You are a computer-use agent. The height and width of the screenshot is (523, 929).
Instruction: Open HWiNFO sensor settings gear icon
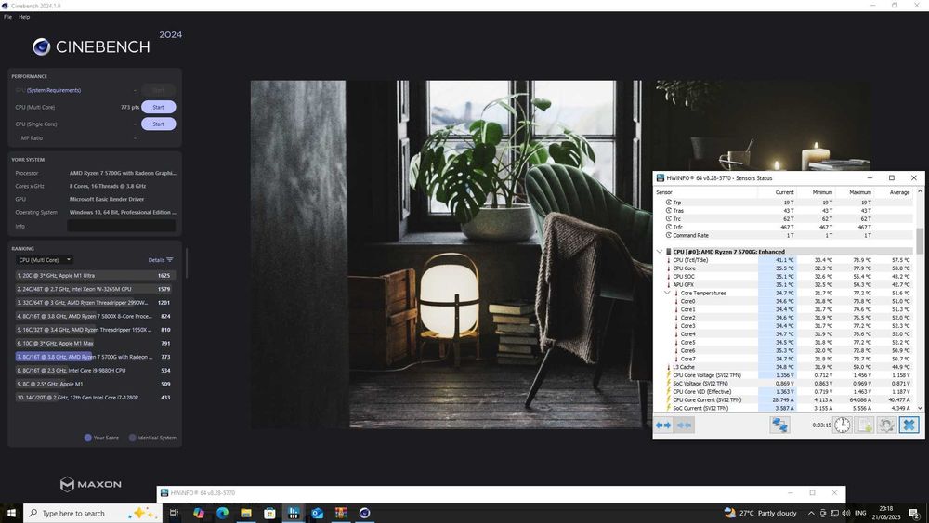pos(886,425)
